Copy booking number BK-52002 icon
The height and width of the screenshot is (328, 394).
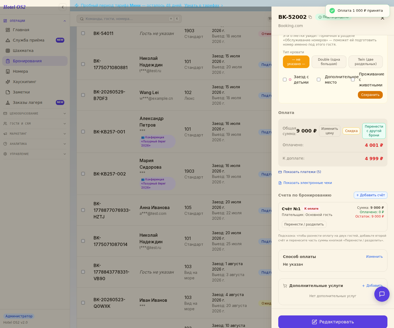tap(310, 17)
